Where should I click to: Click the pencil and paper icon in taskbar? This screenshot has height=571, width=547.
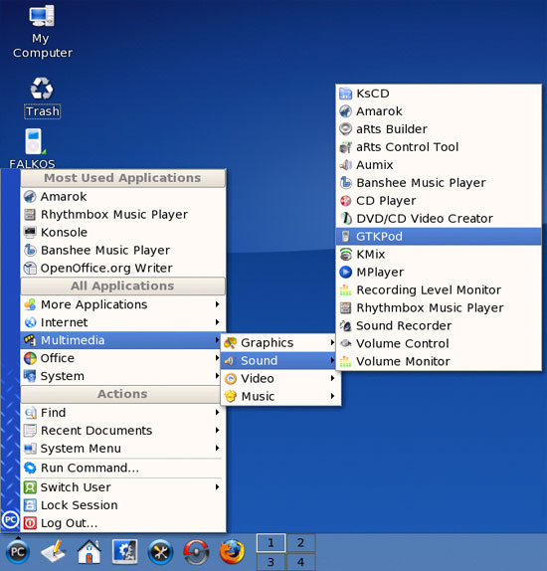pyautogui.click(x=54, y=552)
